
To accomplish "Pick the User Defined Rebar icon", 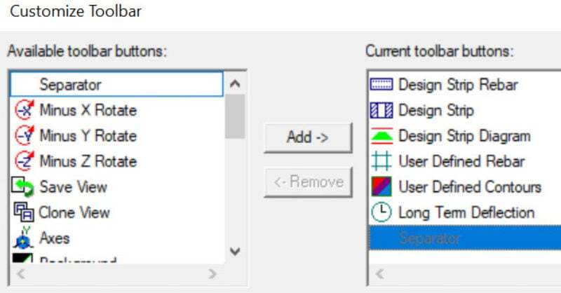I will [381, 161].
